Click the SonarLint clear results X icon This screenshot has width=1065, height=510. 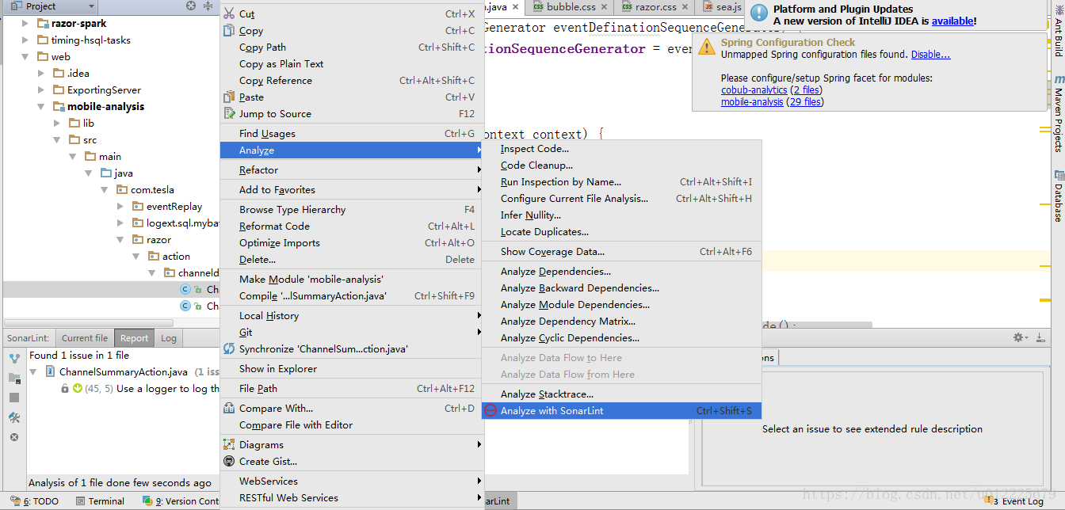[14, 437]
